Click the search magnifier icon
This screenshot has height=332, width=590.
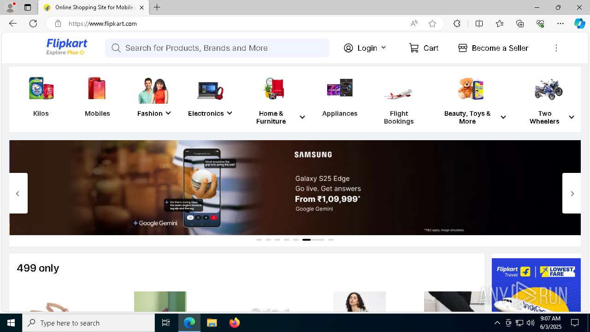pos(116,48)
